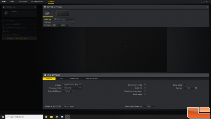
Task: Open the Lighting Effects section
Action: 19,24
